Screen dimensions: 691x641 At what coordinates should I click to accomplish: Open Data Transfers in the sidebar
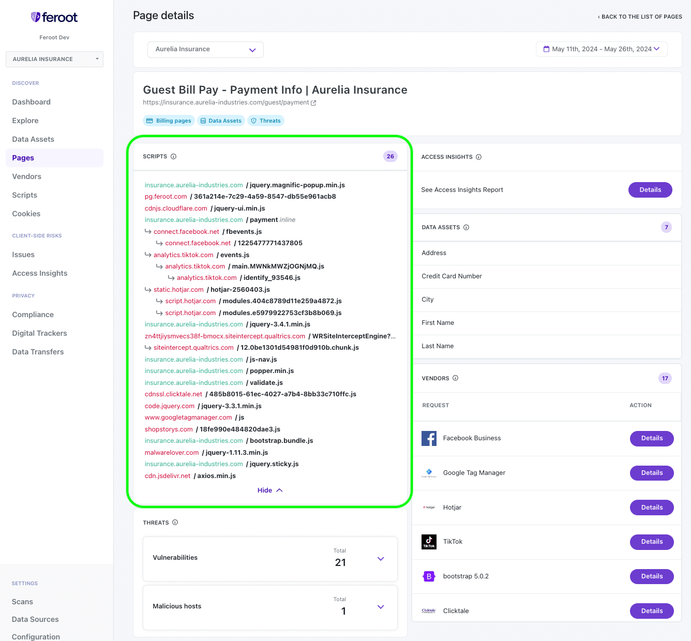tap(38, 352)
